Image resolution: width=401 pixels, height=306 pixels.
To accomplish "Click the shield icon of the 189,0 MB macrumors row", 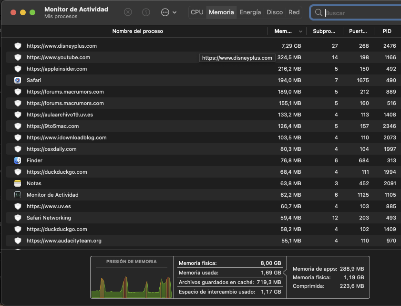I will 18,92.
